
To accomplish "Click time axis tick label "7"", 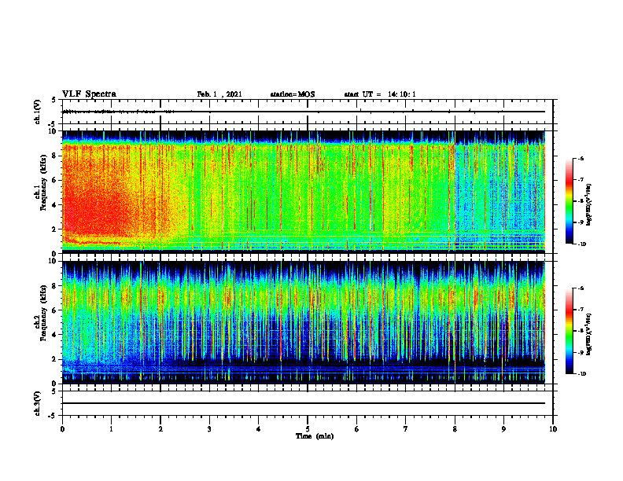I will tap(406, 429).
